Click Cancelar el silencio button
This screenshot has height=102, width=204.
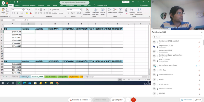pos(79,100)
